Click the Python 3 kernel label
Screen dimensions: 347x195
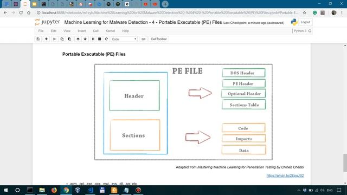click(x=300, y=31)
